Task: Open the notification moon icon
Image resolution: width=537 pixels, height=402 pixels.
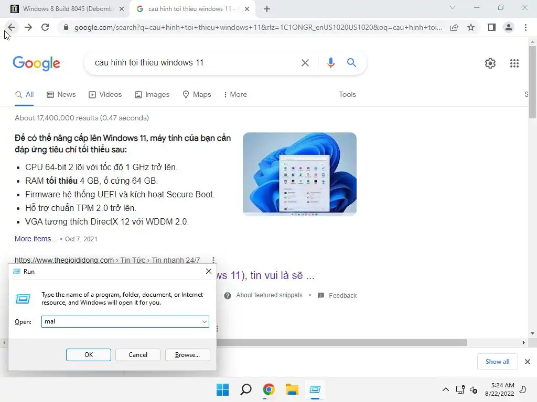Action: point(523,389)
